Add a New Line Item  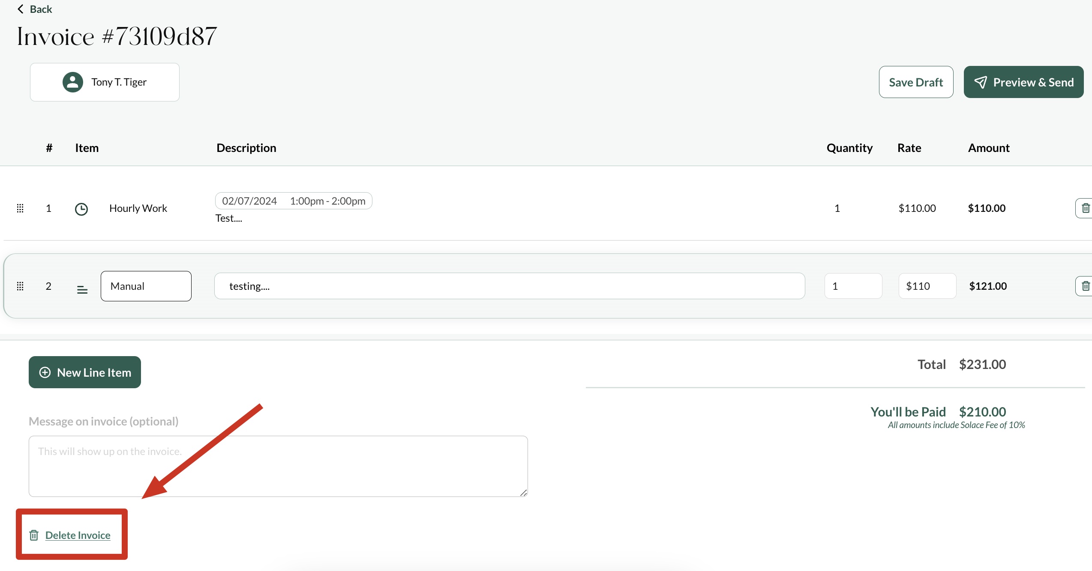(x=85, y=372)
